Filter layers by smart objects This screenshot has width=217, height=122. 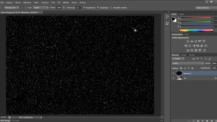[x=210, y=59]
